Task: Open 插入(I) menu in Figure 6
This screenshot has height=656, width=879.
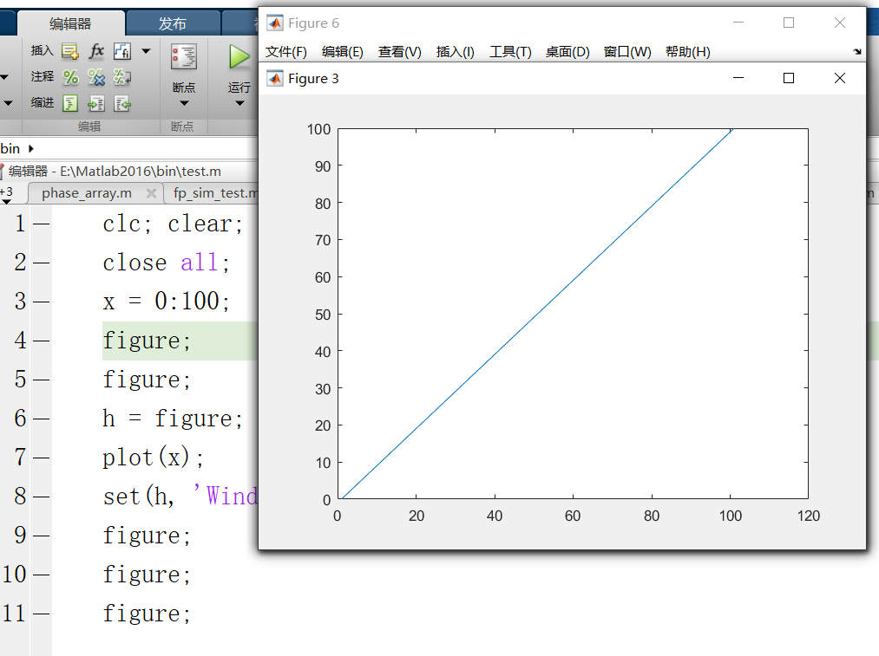Action: click(456, 52)
